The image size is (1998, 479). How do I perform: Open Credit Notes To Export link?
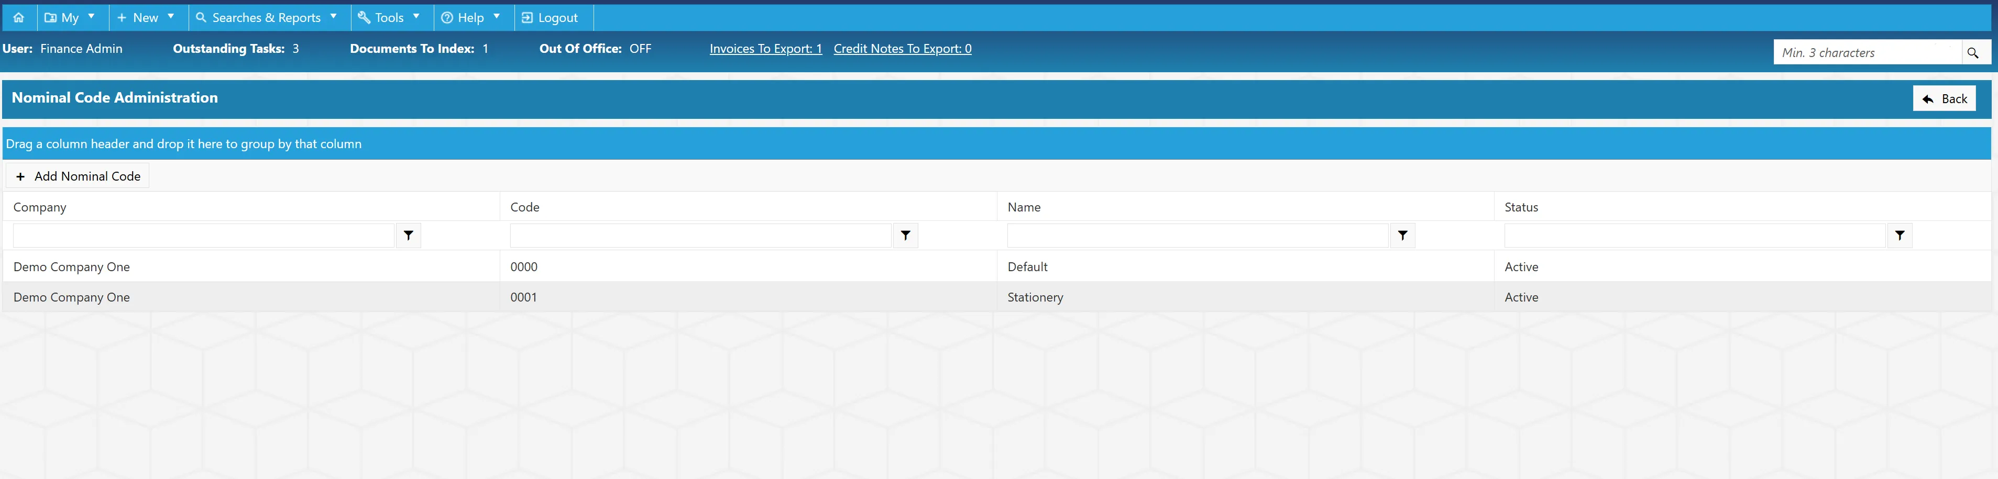click(902, 49)
